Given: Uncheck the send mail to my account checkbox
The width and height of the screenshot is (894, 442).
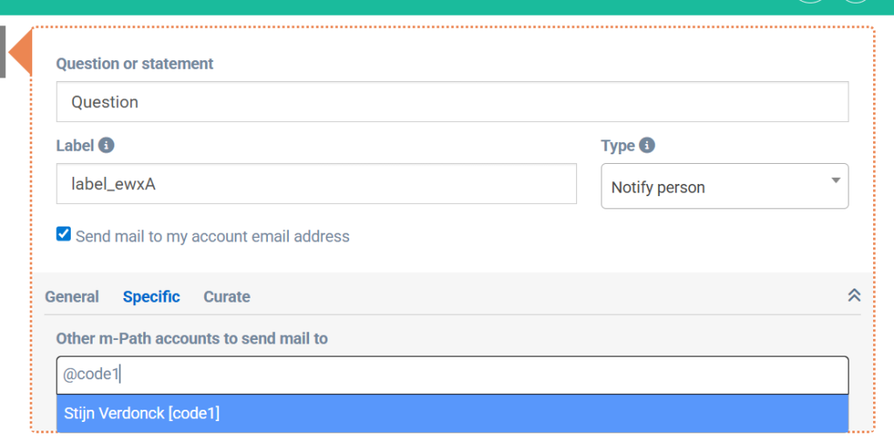Looking at the screenshot, I should tap(64, 234).
